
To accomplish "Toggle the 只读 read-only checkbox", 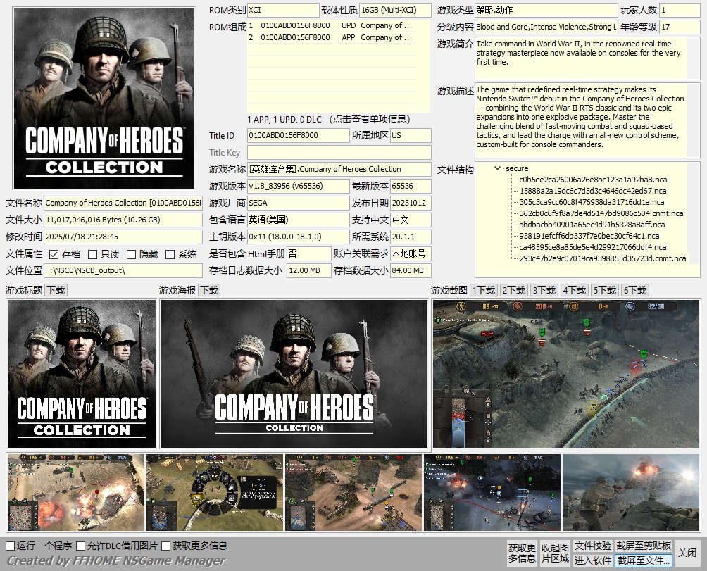I will [92, 255].
